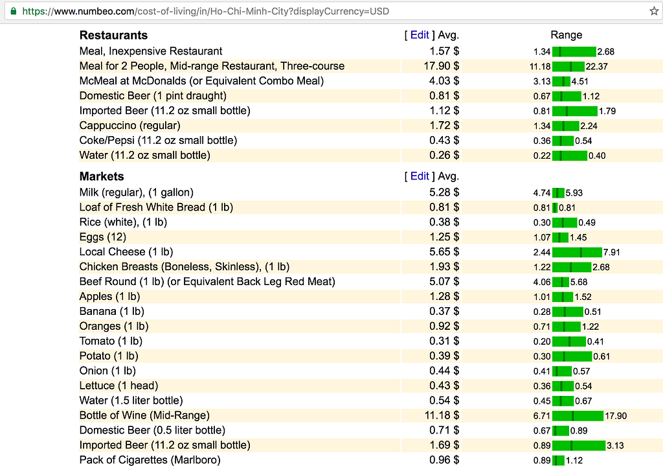Click the 4.03 $ McMeal average value
This screenshot has height=473, width=663.
[444, 81]
